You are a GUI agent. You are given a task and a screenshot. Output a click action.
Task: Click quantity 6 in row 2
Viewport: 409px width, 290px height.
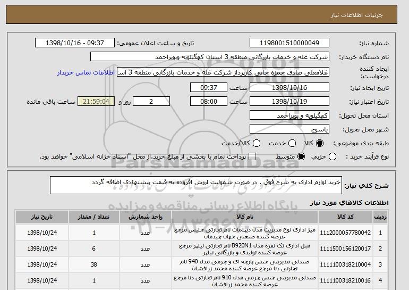click(94, 248)
